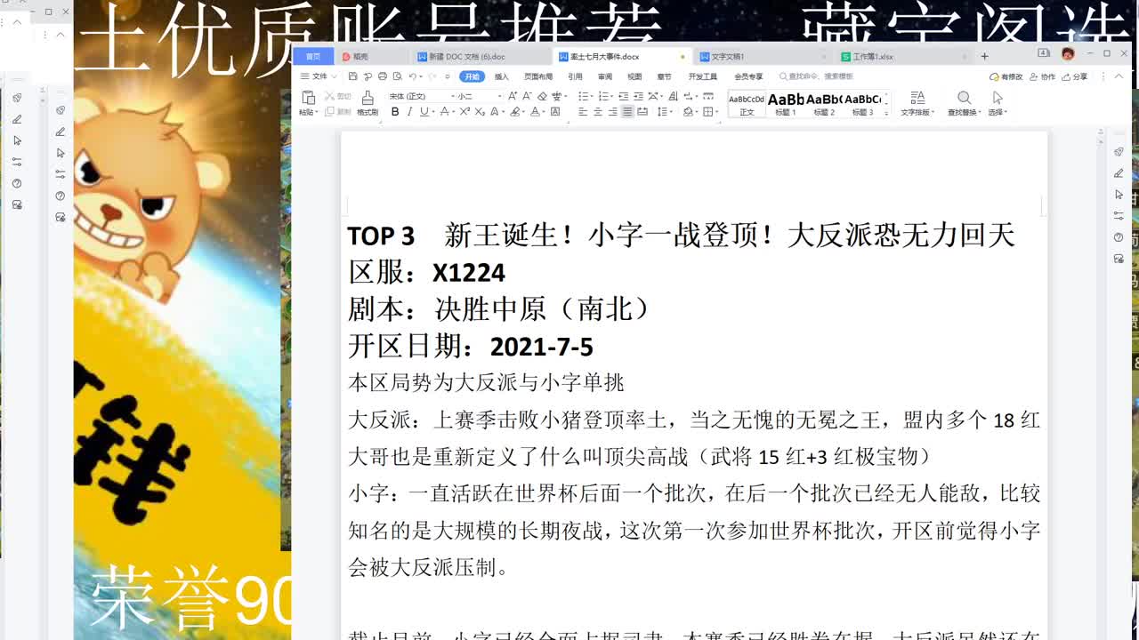Apply subscript with the X₂ icon

click(x=480, y=112)
